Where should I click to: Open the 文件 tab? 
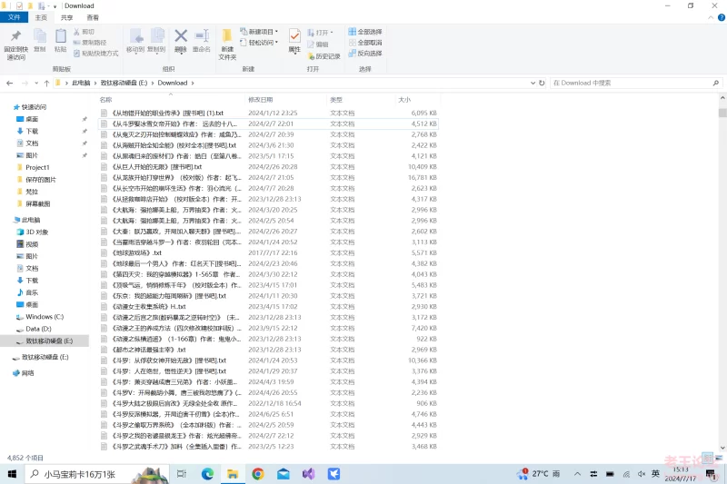coord(14,17)
